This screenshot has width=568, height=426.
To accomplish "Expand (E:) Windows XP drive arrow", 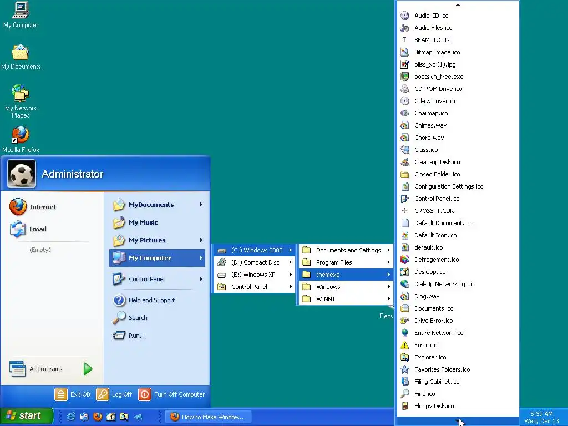I will 291,275.
